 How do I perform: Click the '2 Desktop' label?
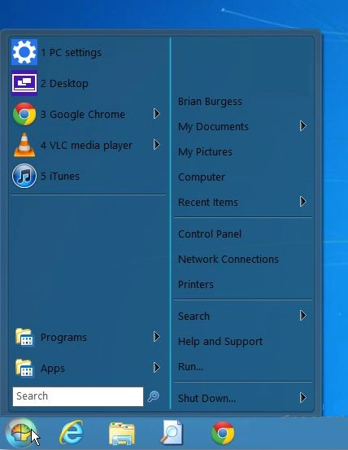64,84
